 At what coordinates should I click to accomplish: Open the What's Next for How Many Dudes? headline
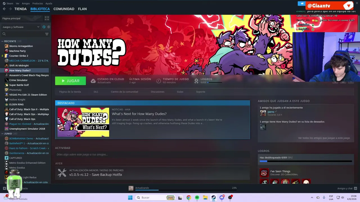pyautogui.click(x=139, y=114)
